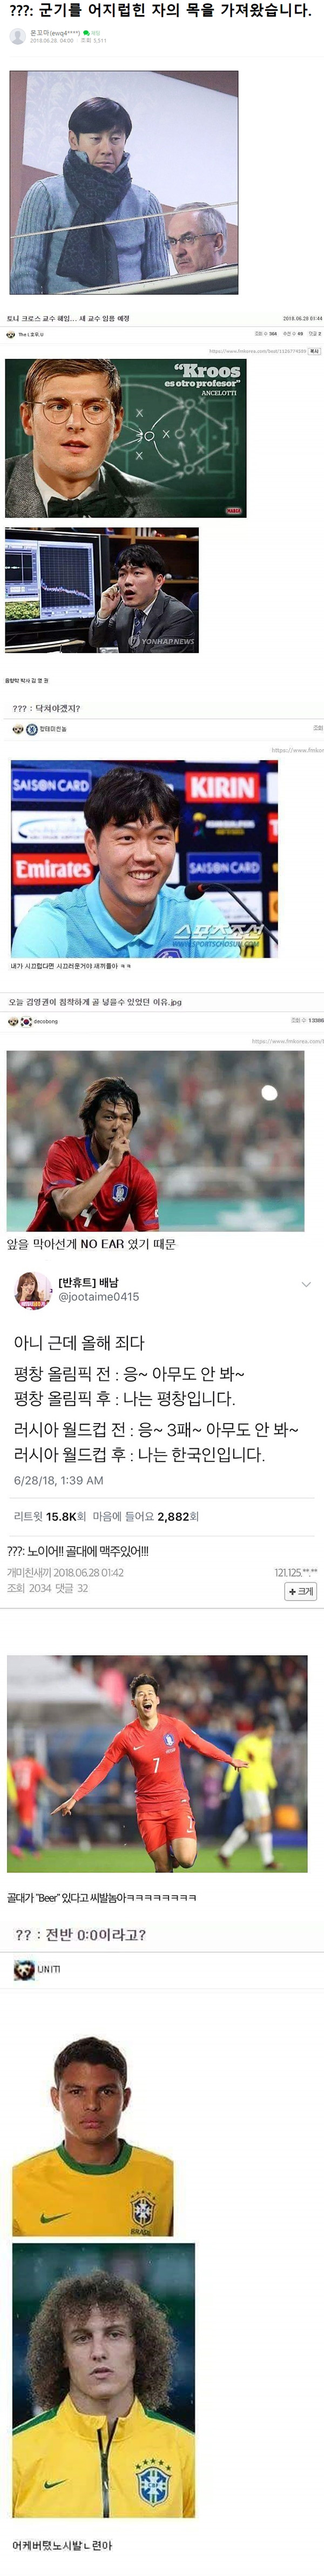Click the green chat icon after the author name

click(87, 33)
